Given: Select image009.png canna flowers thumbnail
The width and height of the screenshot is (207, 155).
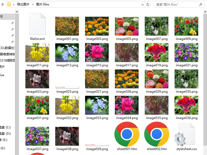Looking at the screenshot, I should pyautogui.click(x=186, y=26).
